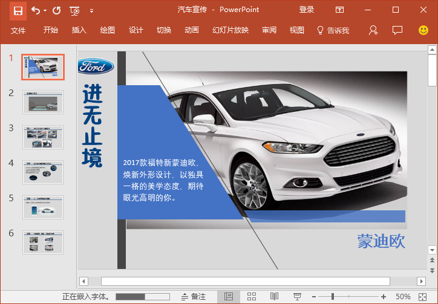Select the 进无止境 vertical title text
This screenshot has width=438, height=304.
(93, 126)
